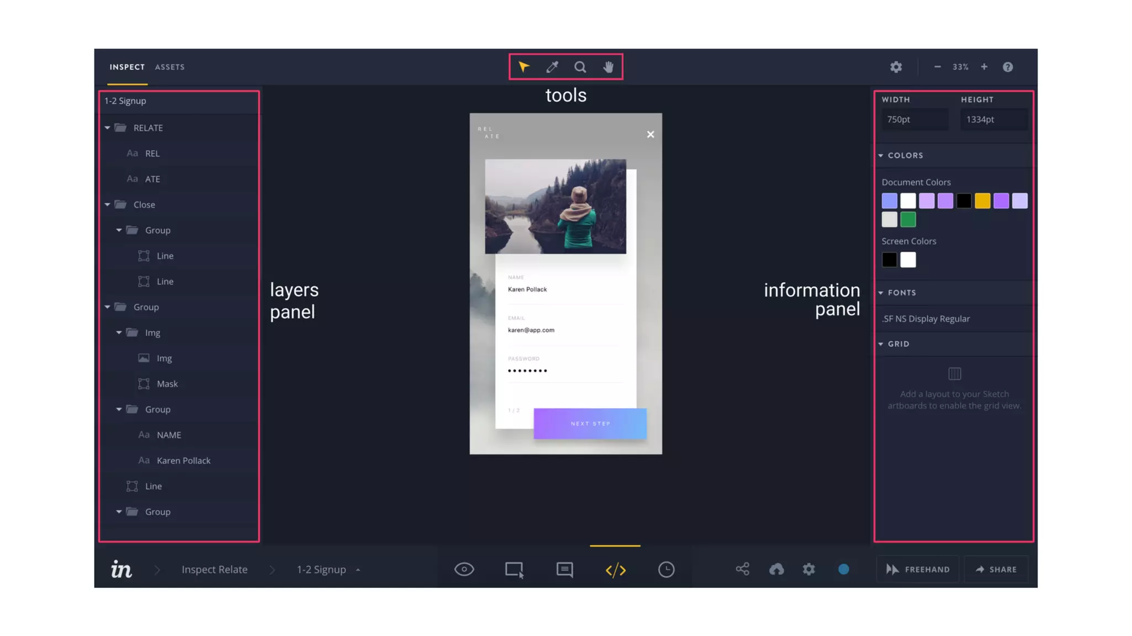Switch to Build mode rectangle-cursor icon
Viewport: 1132px width, 636px height.
[x=514, y=569]
